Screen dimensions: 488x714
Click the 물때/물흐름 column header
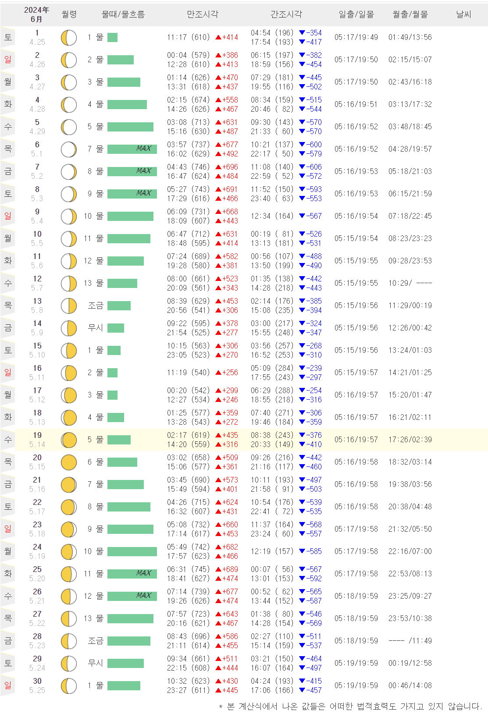pyautogui.click(x=123, y=14)
